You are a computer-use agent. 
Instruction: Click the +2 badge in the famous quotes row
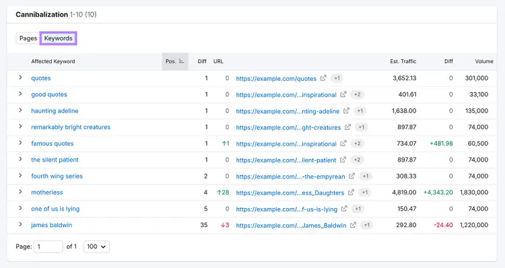[357, 143]
